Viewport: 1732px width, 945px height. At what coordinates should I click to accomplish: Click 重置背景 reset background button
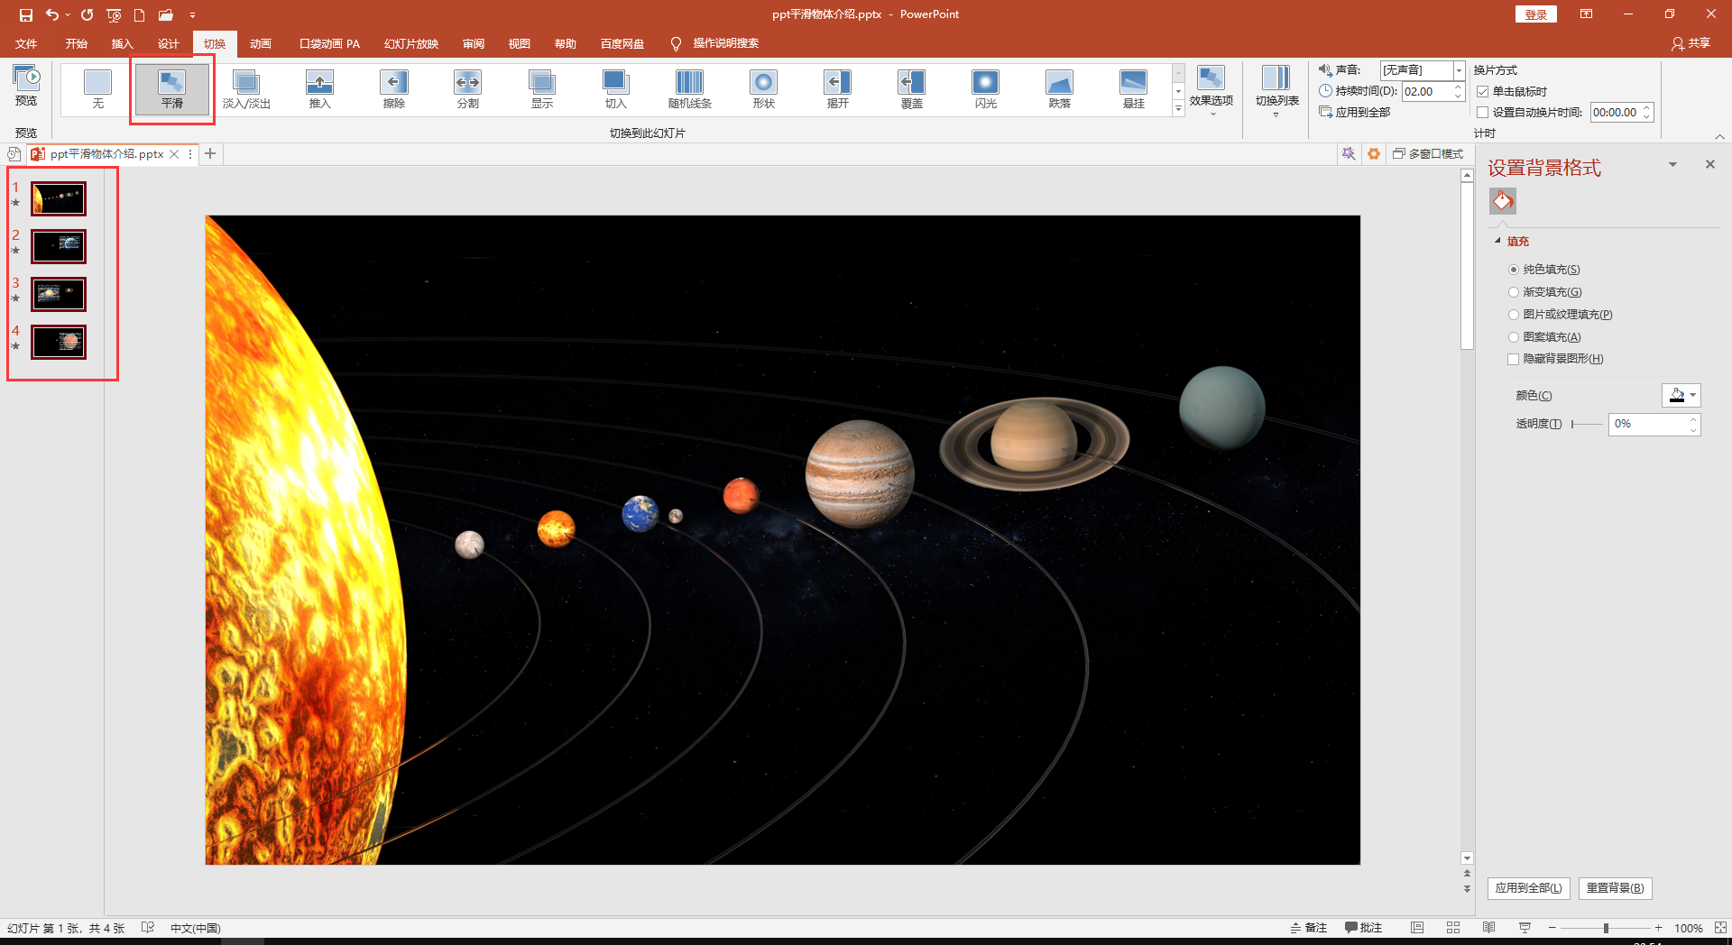(1615, 888)
